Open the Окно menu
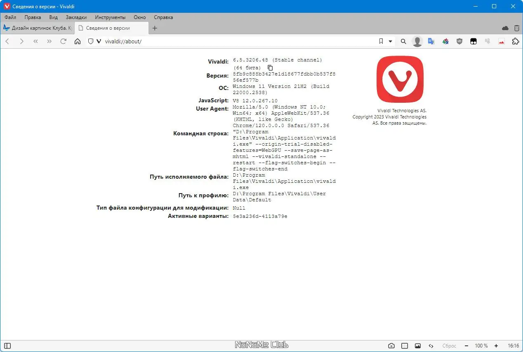Viewport: 523px width, 352px height. click(140, 17)
